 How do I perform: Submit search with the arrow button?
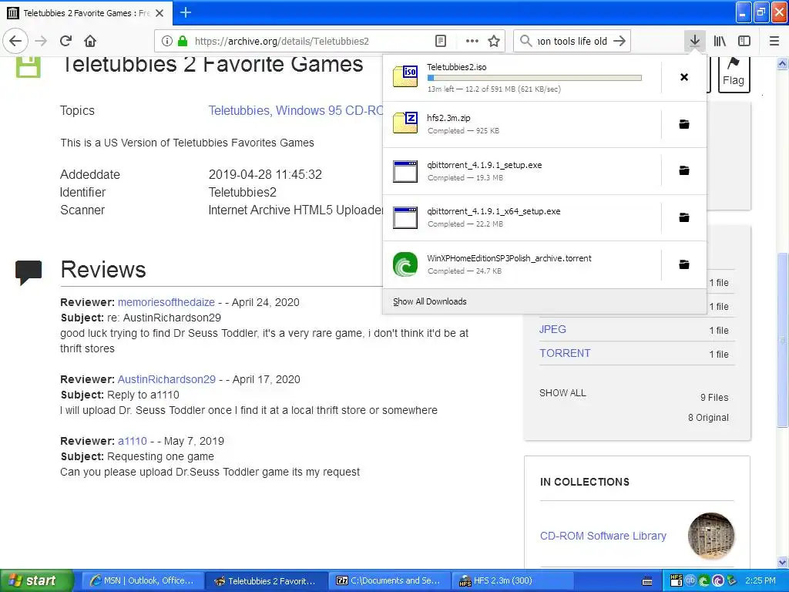(x=620, y=41)
